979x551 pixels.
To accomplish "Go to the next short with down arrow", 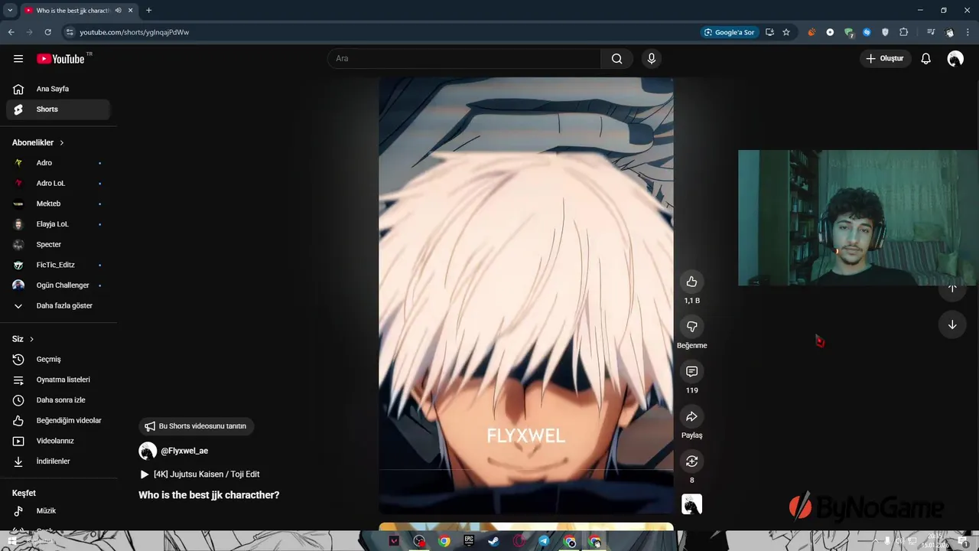I will coord(952,324).
